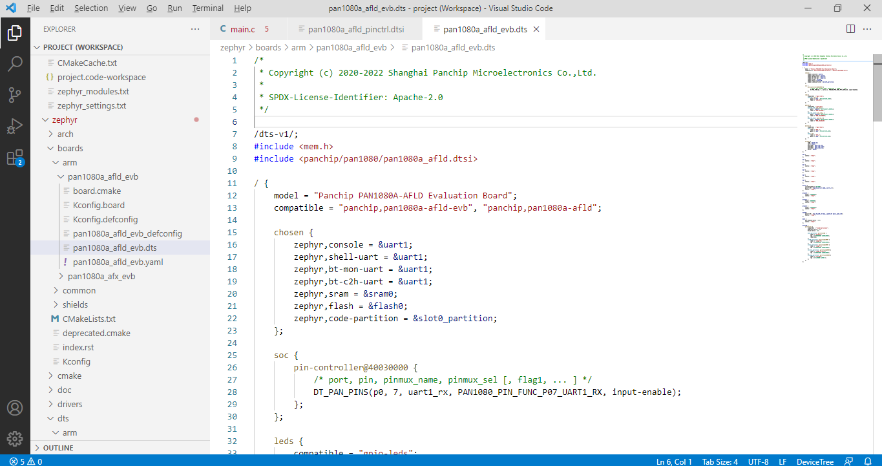
Task: Click Ln 6, Col 1 in status bar
Action: (674, 461)
